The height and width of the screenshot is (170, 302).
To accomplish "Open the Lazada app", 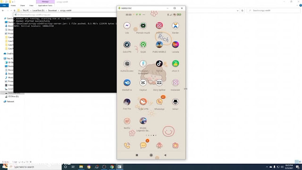I will (x=175, y=45).
